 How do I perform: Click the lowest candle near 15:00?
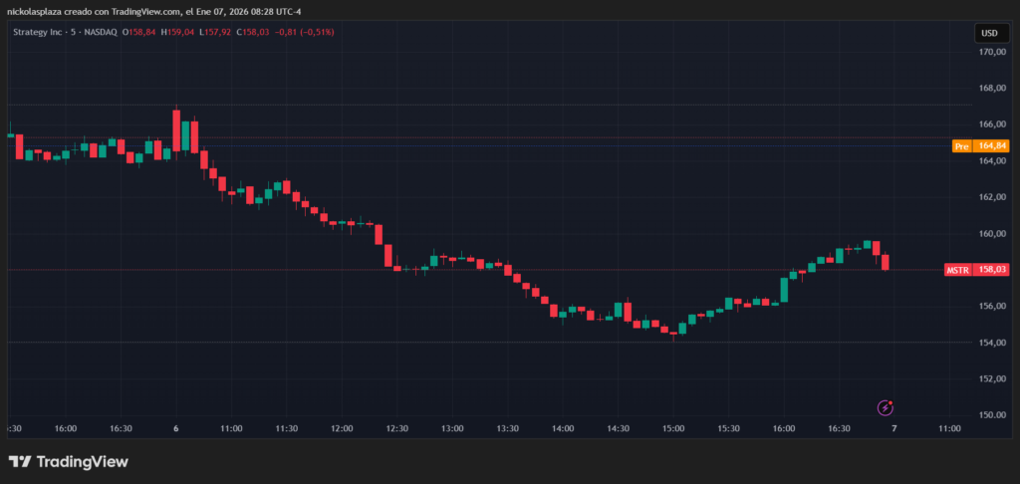(673, 333)
